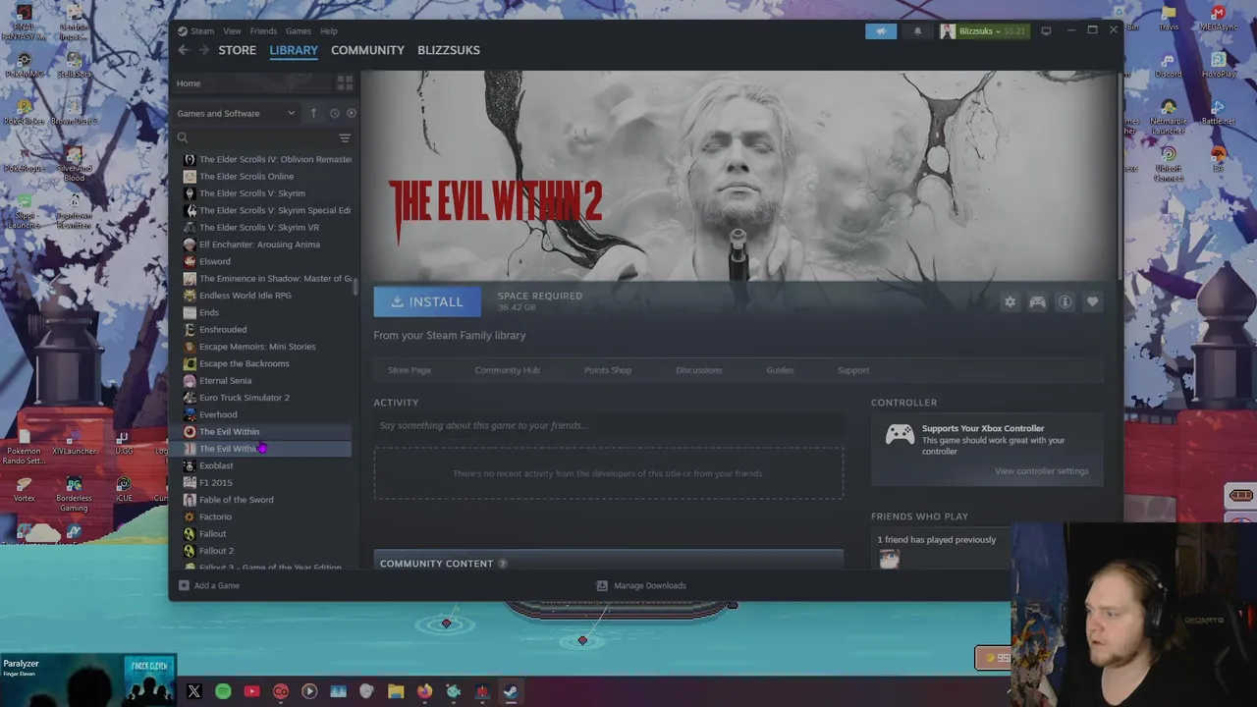Click View controller settings link
Screen dimensions: 1257x707
(x=1041, y=471)
